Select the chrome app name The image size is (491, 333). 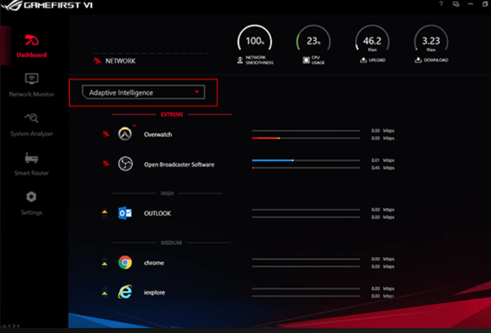154,263
